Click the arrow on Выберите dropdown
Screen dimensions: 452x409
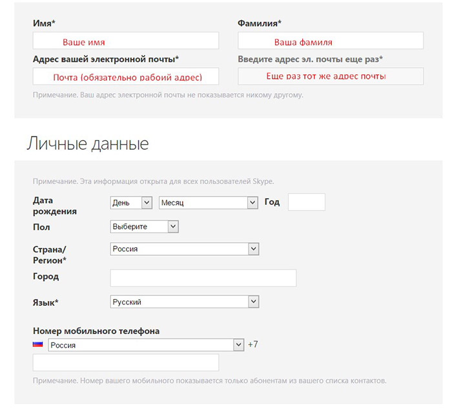coord(173,227)
